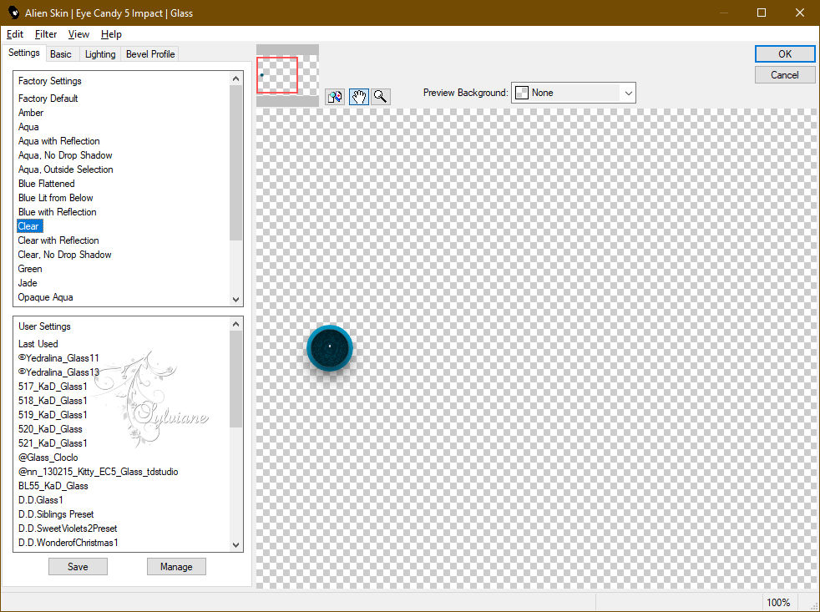820x612 pixels.
Task: Select Aqua, Outside Selection preset
Action: pos(65,169)
